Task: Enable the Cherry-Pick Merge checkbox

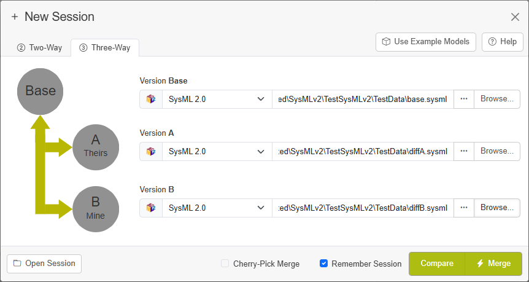Action: pos(225,264)
